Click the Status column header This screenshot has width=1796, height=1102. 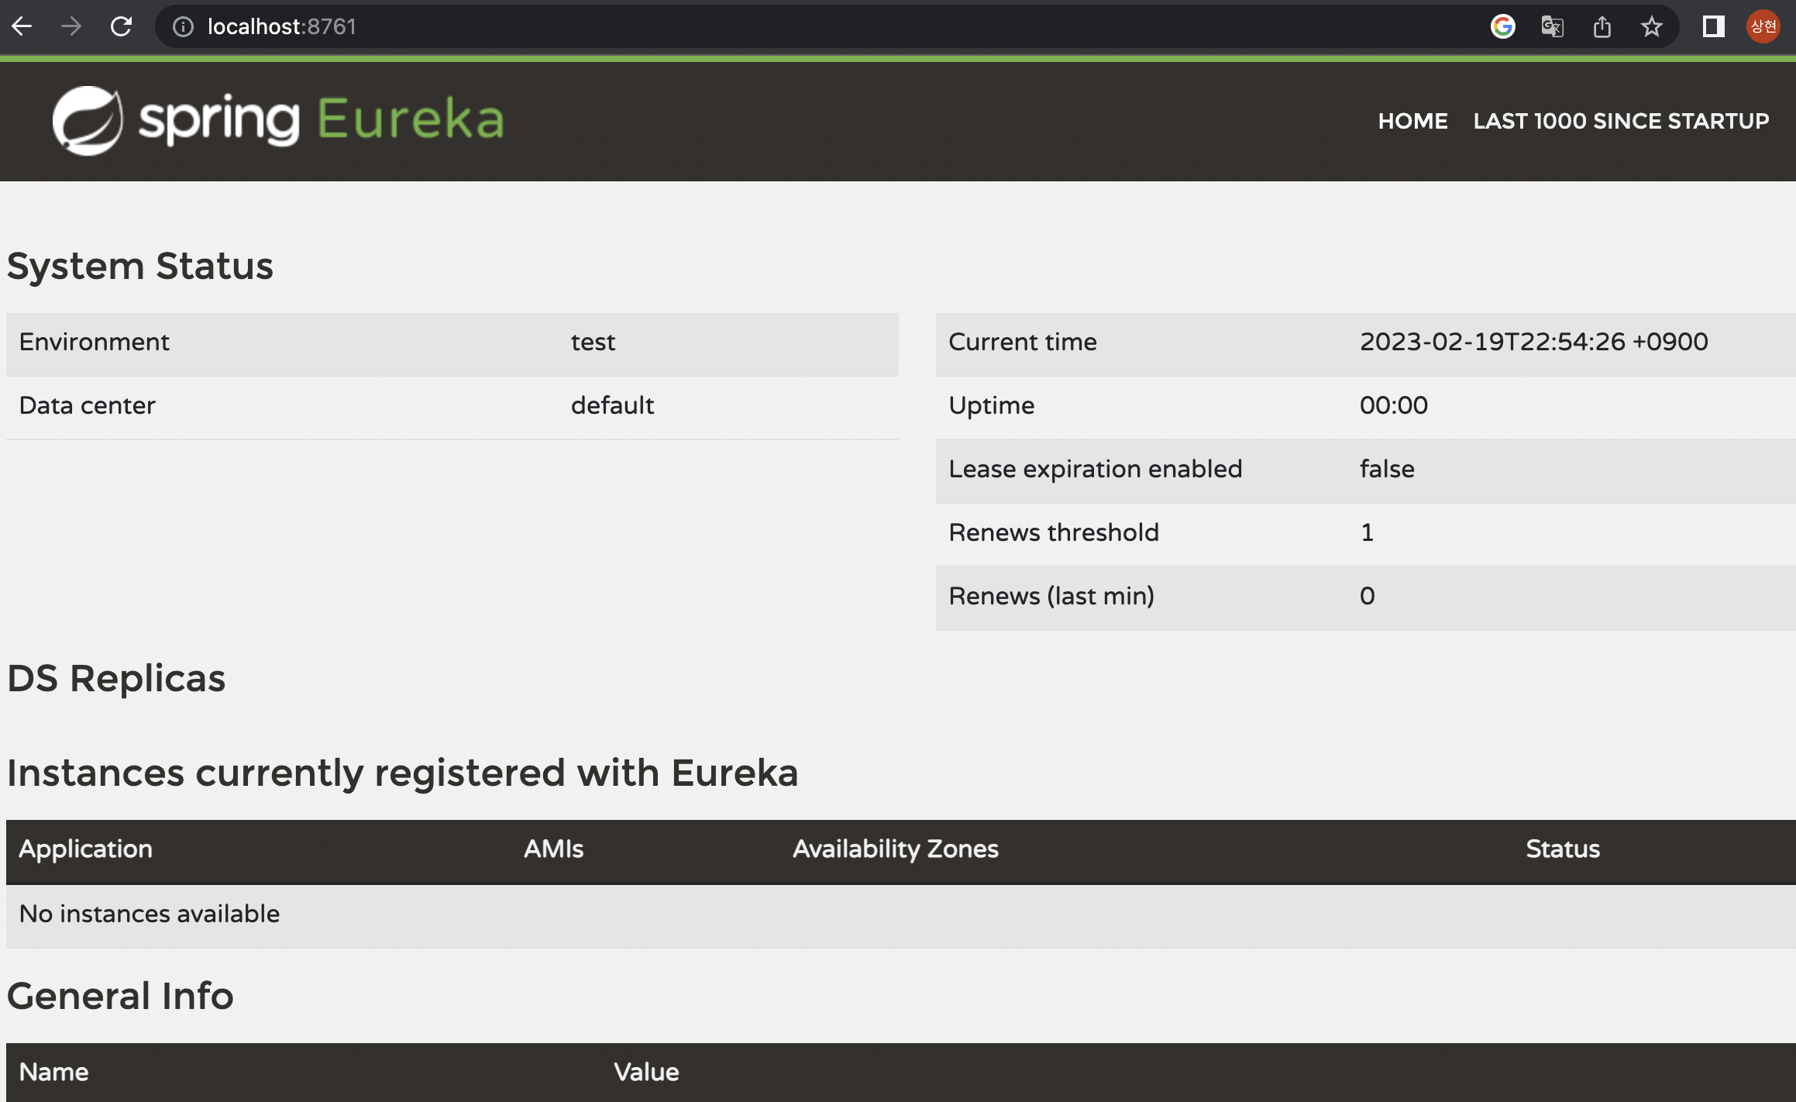1562,849
